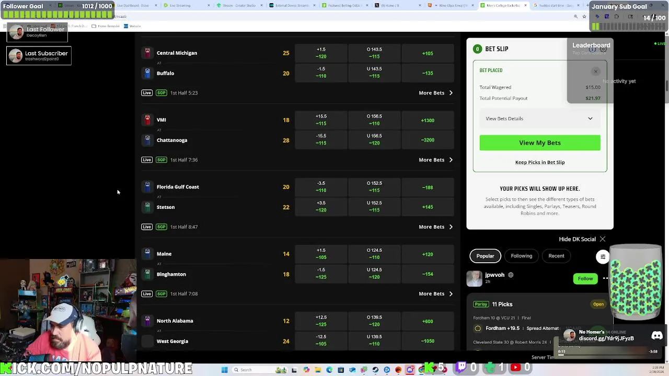Select North Alabama +600 moneyline odds
Image resolution: width=669 pixels, height=376 pixels.
[x=428, y=321]
